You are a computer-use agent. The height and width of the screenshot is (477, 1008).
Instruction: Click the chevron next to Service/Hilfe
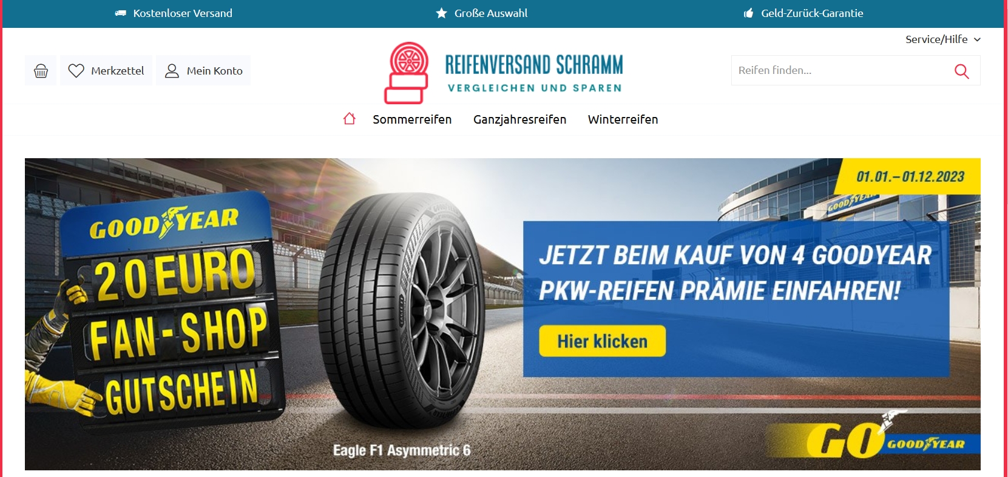point(977,40)
